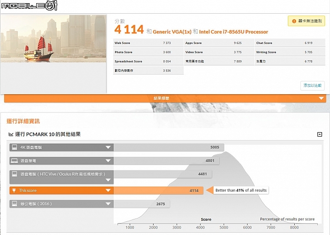Viewport: 330px width, 235px height.
Task: Click the desktop icon on the office PC 2016 row
Action: point(15,204)
